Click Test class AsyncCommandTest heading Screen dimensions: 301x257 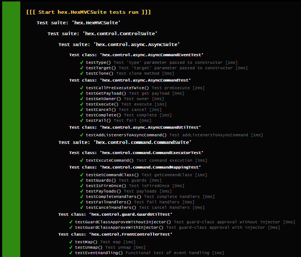tap(130, 80)
